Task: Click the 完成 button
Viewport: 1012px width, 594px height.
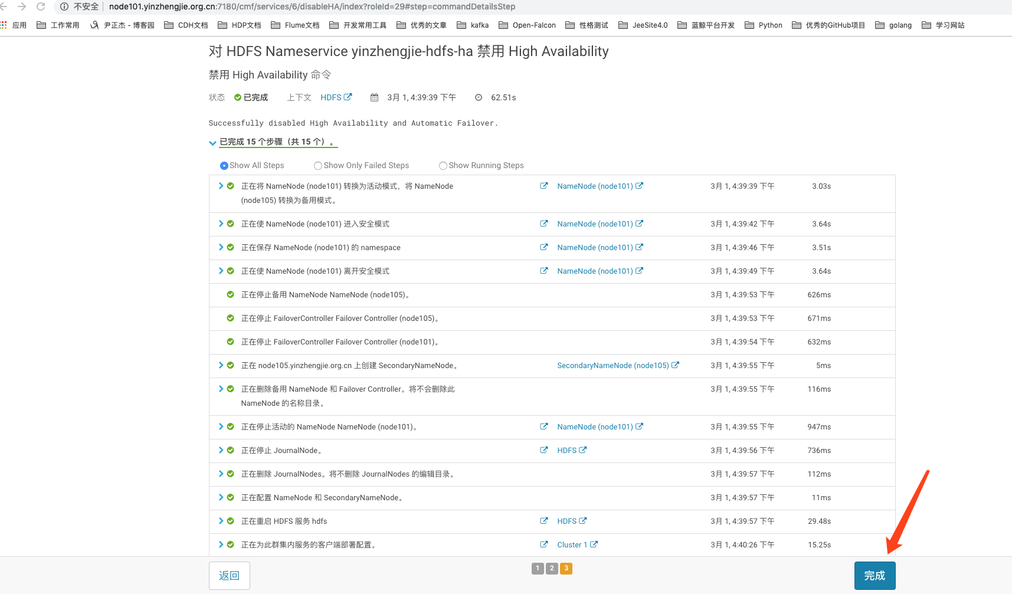Action: click(875, 575)
